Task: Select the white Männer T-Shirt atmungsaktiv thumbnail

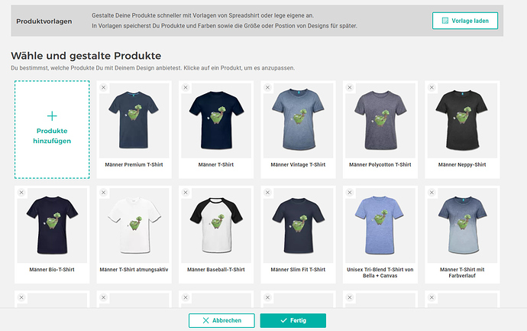Action: click(x=133, y=224)
